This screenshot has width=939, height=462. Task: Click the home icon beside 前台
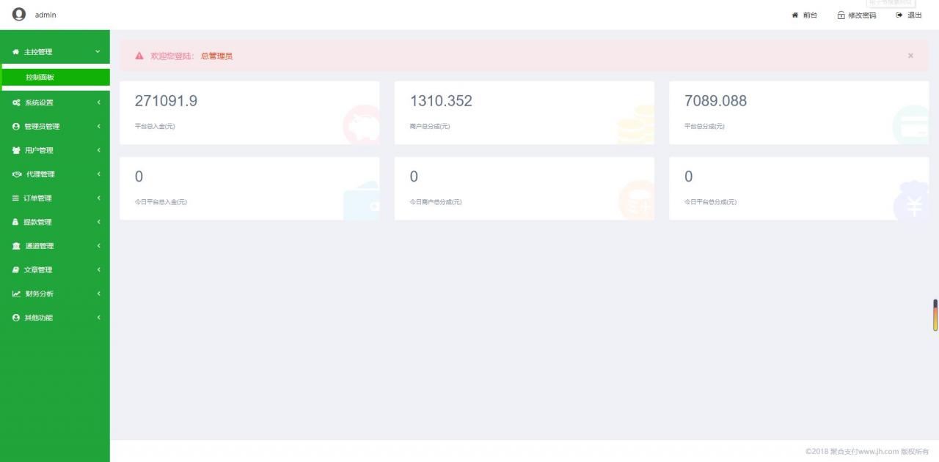tap(794, 15)
